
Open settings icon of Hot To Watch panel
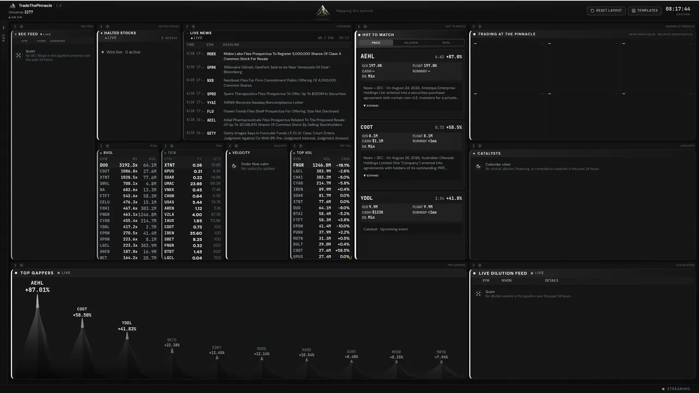[x=364, y=26]
